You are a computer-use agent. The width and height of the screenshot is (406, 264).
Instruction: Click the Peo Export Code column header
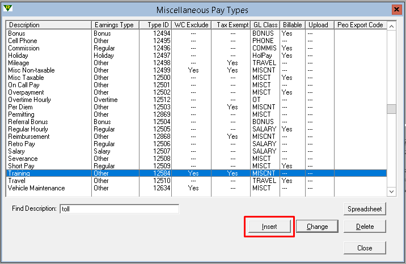[x=360, y=25]
